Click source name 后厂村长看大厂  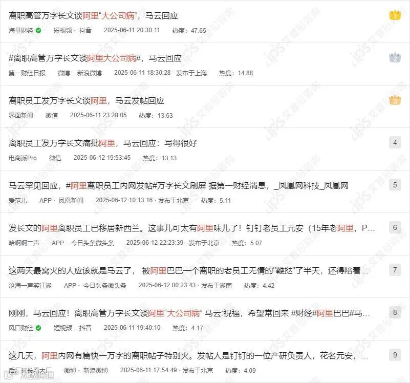click(30, 370)
